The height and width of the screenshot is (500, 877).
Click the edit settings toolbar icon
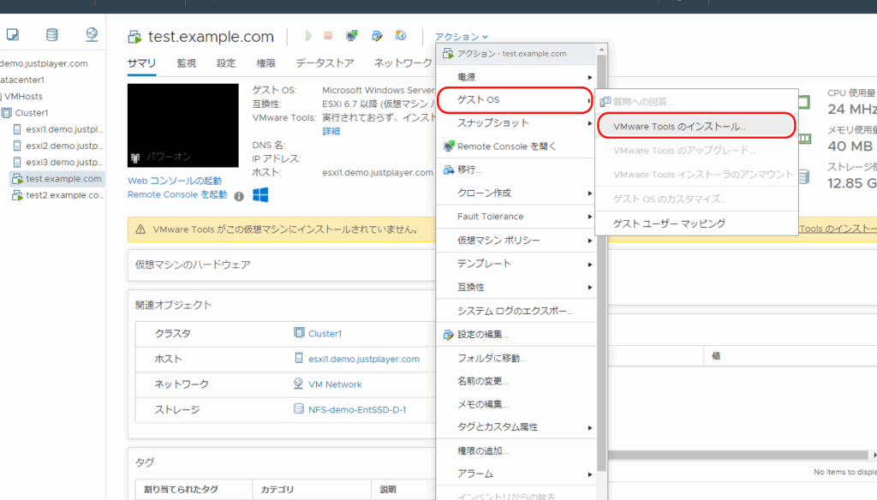click(x=376, y=36)
